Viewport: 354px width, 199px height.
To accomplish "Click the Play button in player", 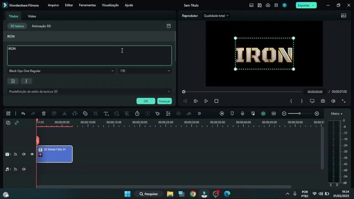I will (206, 101).
